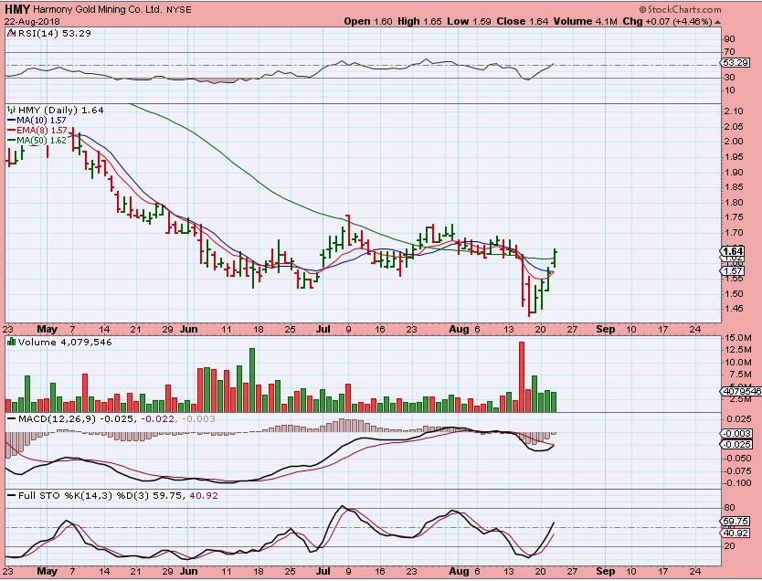Viewport: 762px width, 581px height.
Task: Click the 1.64 last price tag
Action: tap(732, 251)
